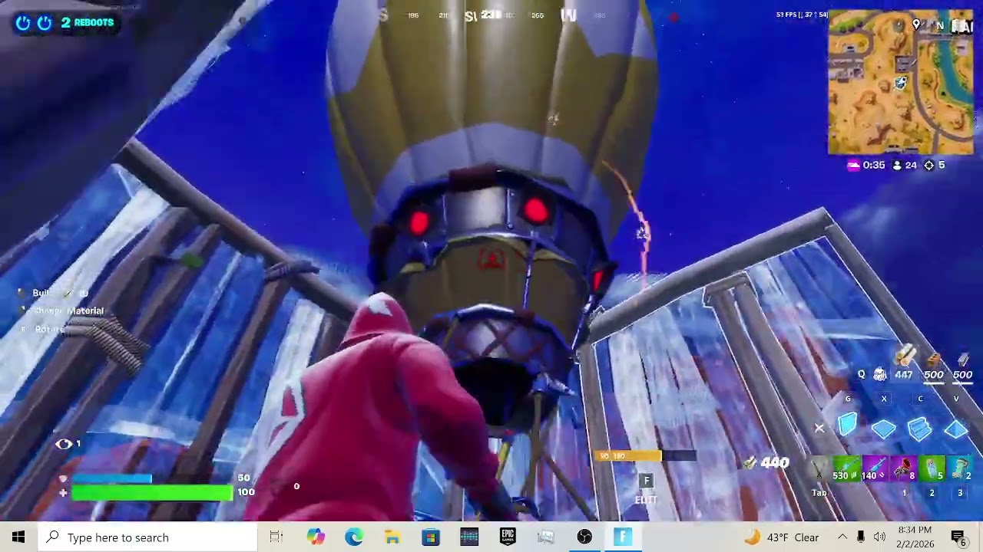Click the wood count '447'
This screenshot has height=552, width=983.
coord(903,375)
